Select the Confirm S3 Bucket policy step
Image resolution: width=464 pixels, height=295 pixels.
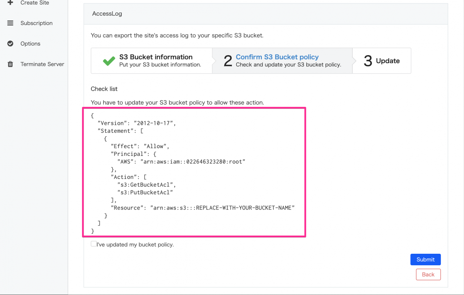tap(282, 61)
